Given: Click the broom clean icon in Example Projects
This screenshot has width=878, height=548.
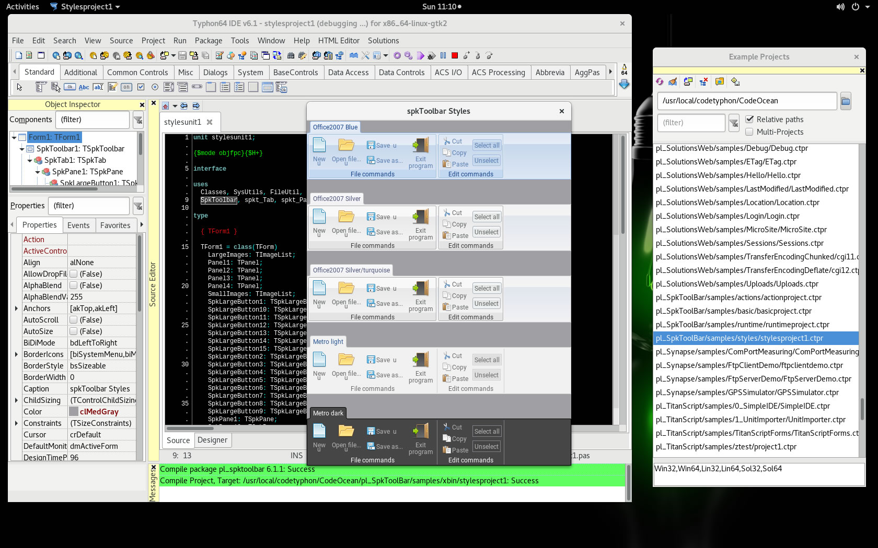Looking at the screenshot, I should (673, 81).
